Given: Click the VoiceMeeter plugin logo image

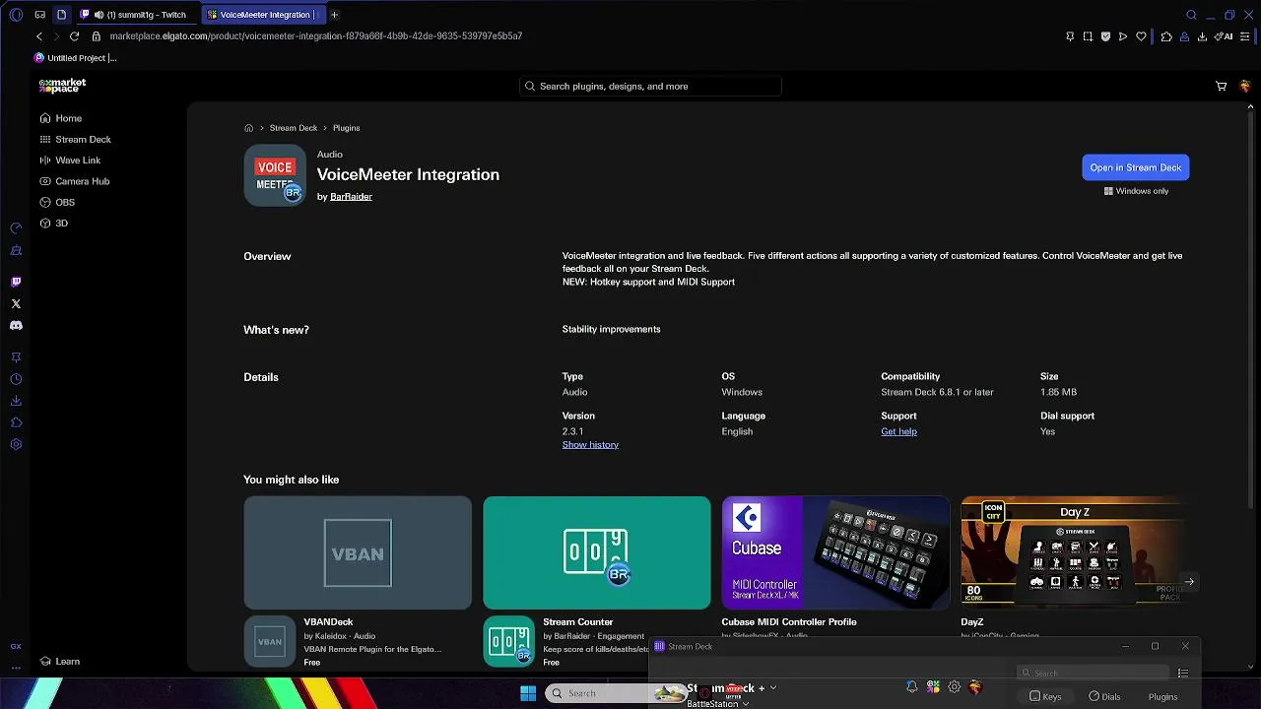Looking at the screenshot, I should point(275,175).
